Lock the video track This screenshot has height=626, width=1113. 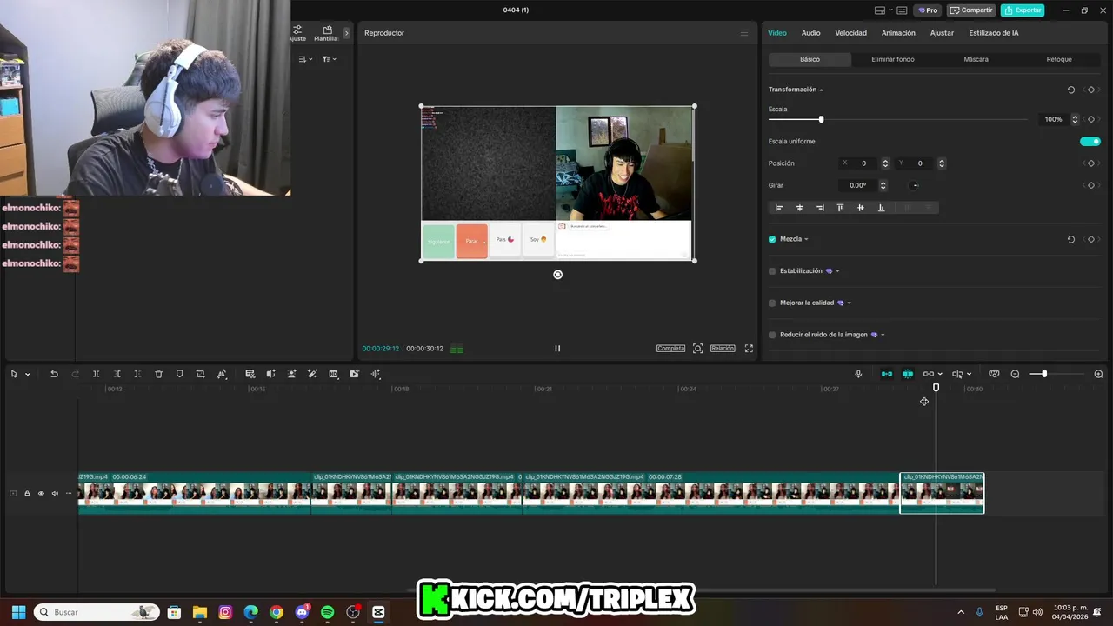tap(27, 494)
